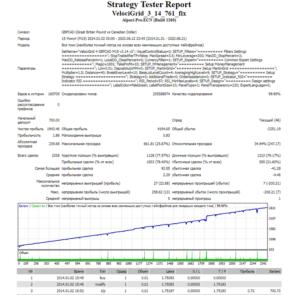Click the modelled ticks value '205588974'
Screen dimensions: 293x295
point(161,94)
